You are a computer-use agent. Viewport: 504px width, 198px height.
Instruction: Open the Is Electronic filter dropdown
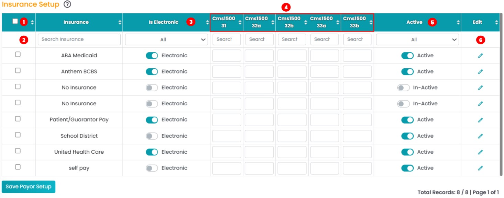click(x=166, y=39)
